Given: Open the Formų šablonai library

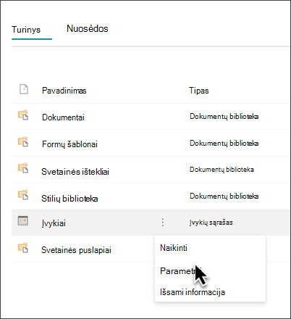Looking at the screenshot, I should click(x=69, y=144).
